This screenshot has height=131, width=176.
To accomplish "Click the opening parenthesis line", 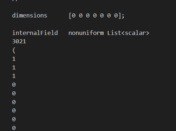I will pos(14,50).
